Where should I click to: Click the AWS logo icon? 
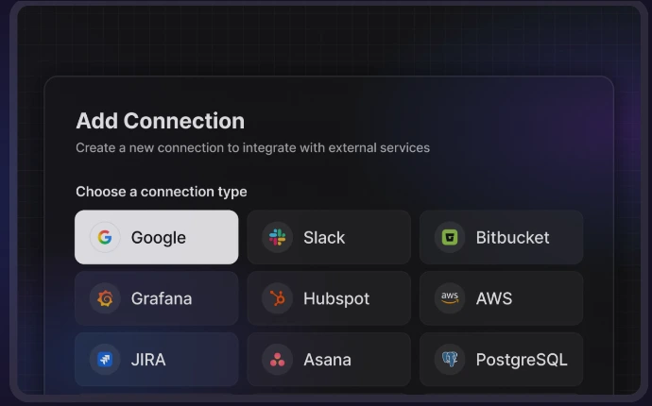(450, 298)
